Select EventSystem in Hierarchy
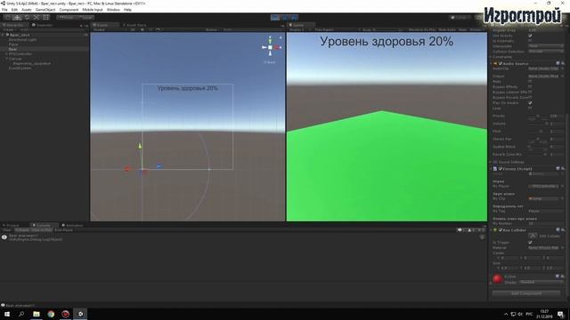The height and width of the screenshot is (320, 570). click(x=20, y=68)
